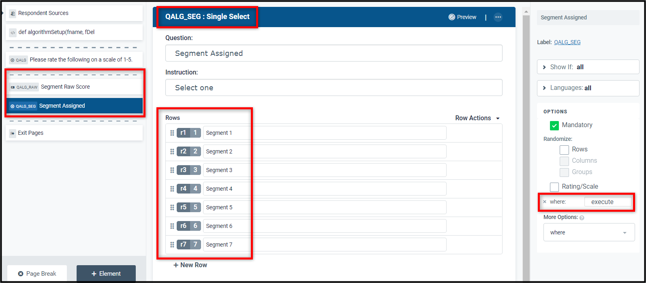Grab the drag handle of row Segment 4

click(172, 189)
